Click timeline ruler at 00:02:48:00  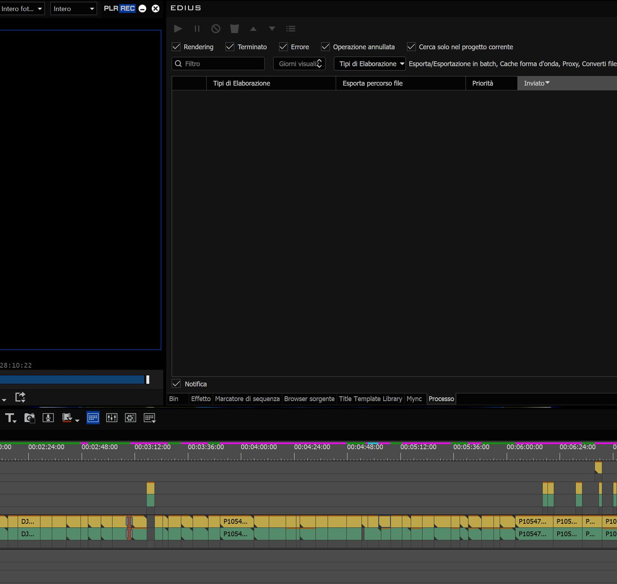point(100,447)
